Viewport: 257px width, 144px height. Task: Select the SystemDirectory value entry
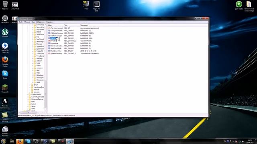[56, 53]
